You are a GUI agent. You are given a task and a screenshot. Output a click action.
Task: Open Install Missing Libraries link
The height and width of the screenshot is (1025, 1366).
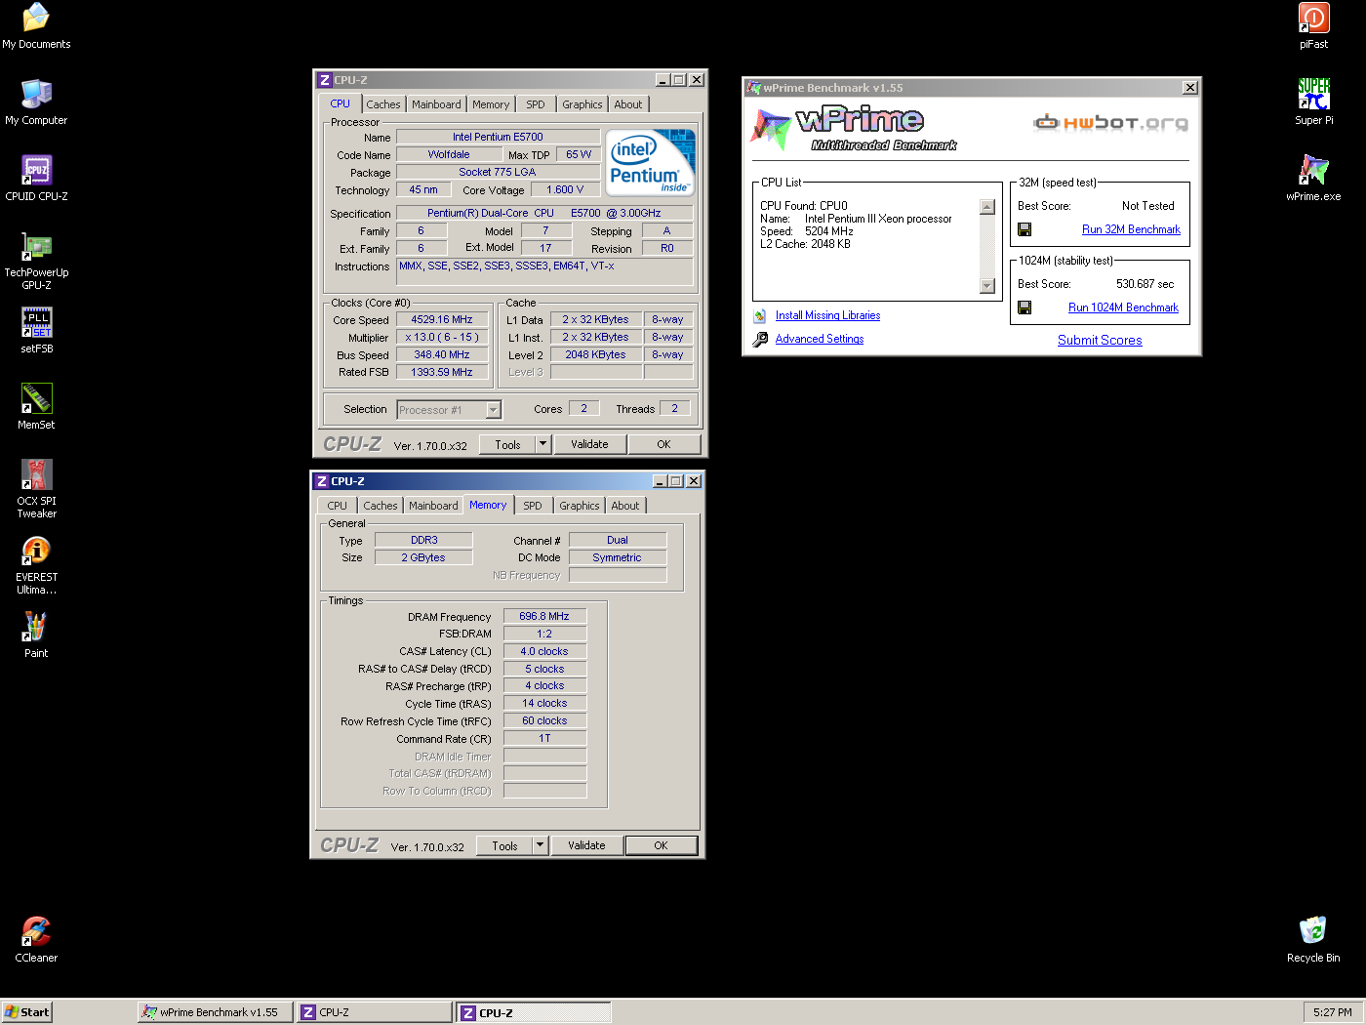pos(827,315)
